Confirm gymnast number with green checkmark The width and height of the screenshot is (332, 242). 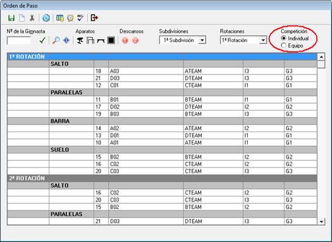point(42,40)
